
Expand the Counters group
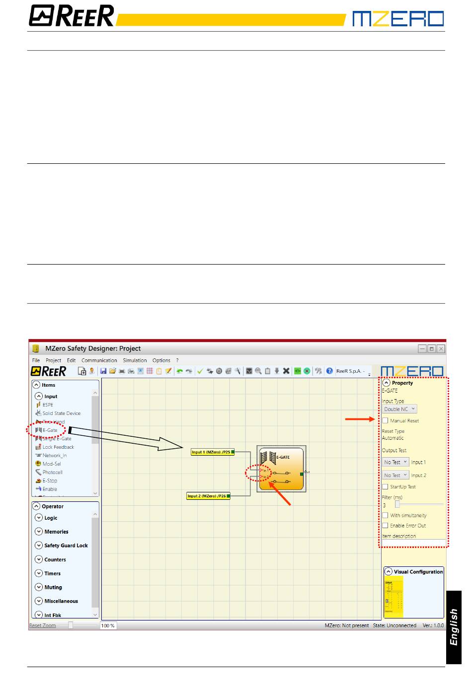(39, 559)
